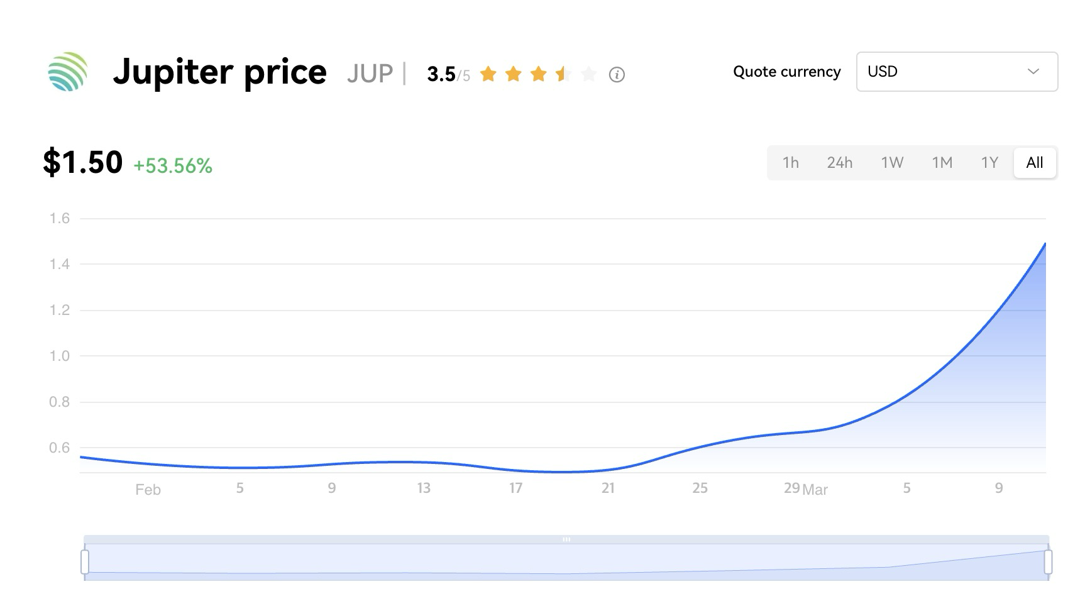Image resolution: width=1085 pixels, height=601 pixels.
Task: Open the USD quote currency dropdown
Action: click(x=956, y=72)
